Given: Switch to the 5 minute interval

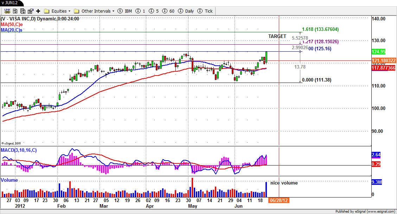Looking at the screenshot, I should point(154,11).
